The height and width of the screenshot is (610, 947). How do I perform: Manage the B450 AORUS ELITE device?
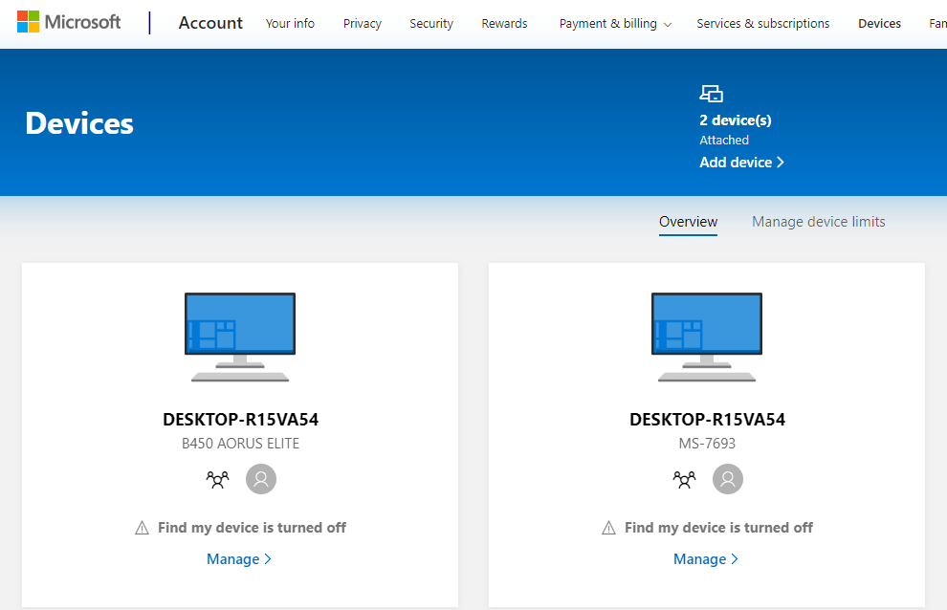239,559
